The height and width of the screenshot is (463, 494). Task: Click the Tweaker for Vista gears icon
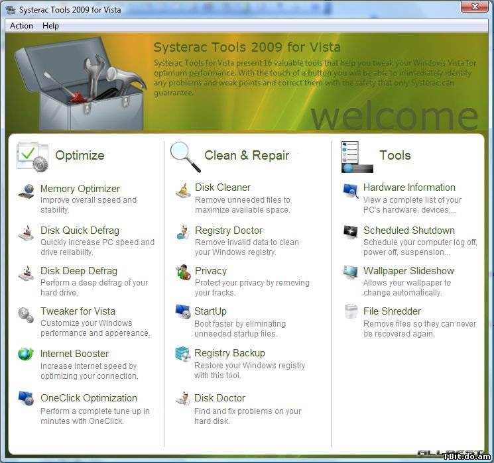tap(26, 315)
